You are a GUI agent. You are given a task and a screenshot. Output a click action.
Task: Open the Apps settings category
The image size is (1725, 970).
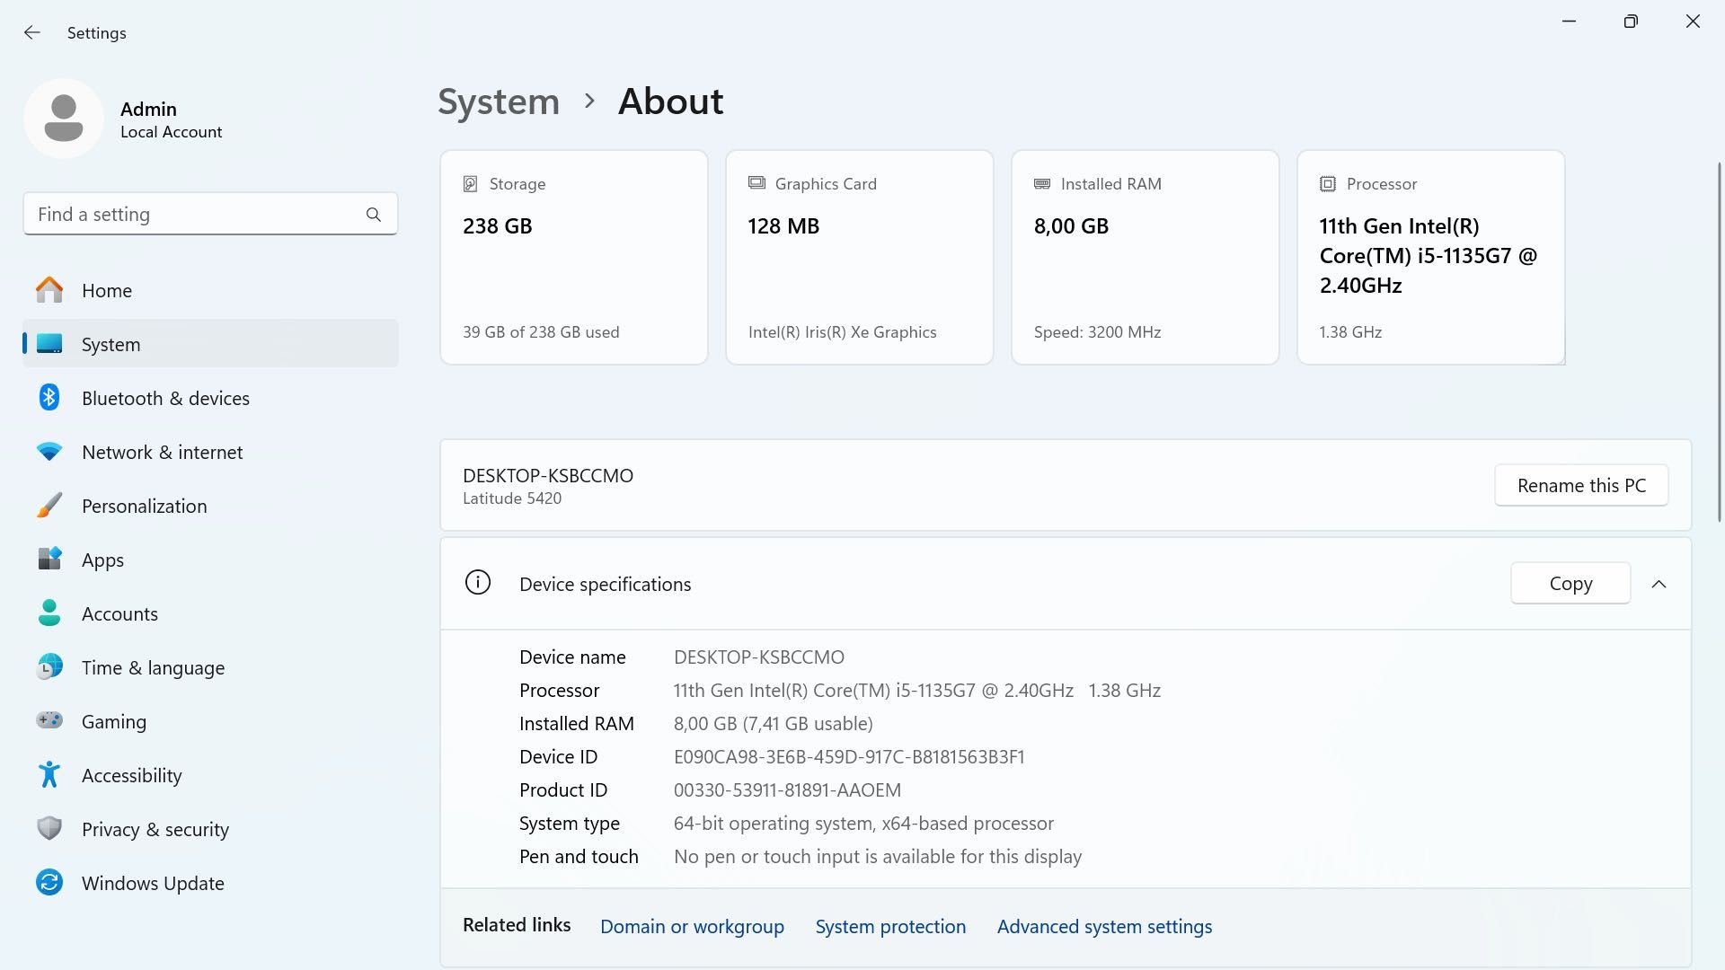[x=210, y=560]
